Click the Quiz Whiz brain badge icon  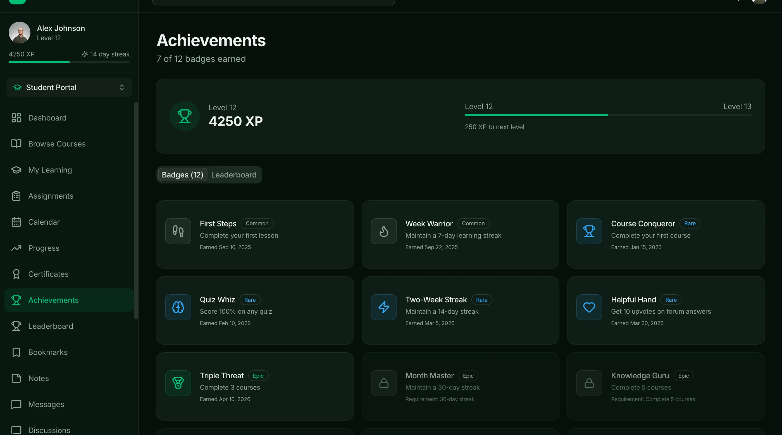click(x=178, y=307)
